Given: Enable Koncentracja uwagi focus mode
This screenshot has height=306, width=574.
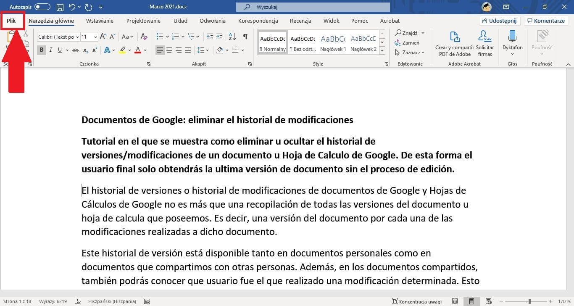Looking at the screenshot, I should click(417, 301).
